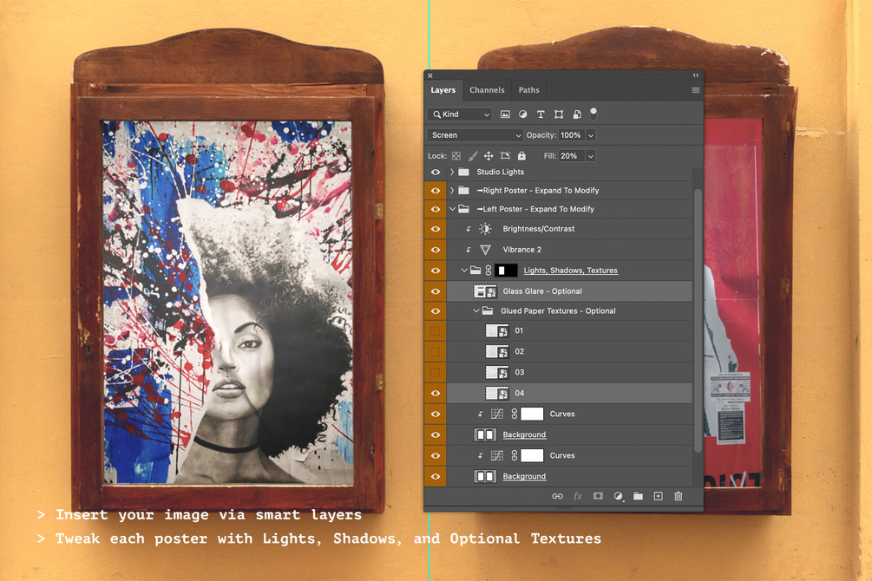Select layer 02 name
The image size is (872, 581).
(520, 351)
